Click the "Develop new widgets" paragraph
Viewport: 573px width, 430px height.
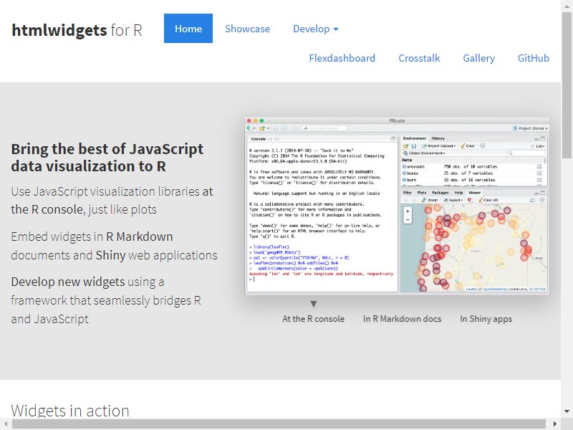click(x=106, y=300)
